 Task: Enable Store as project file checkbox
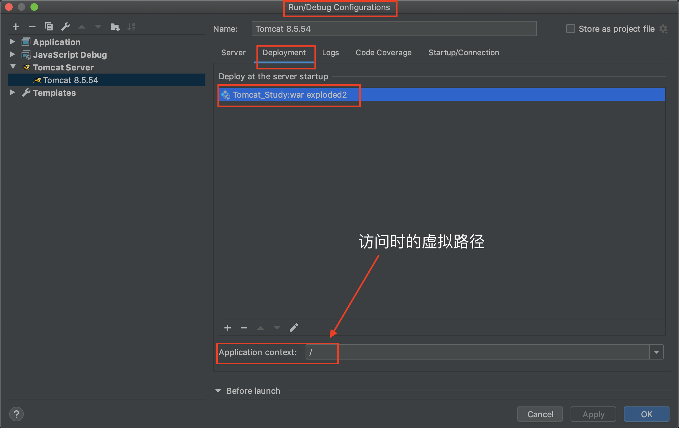click(571, 29)
